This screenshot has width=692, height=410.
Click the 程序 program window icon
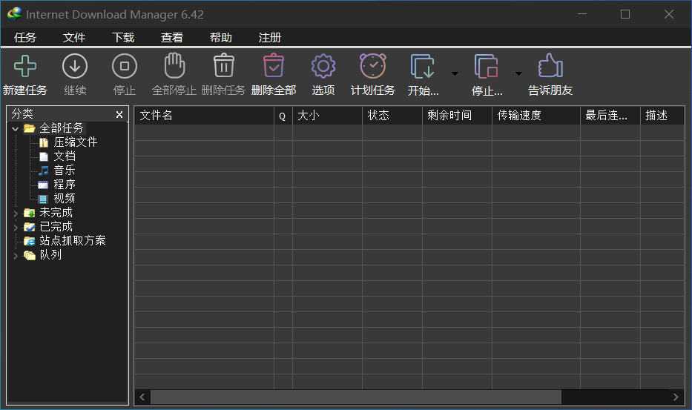click(x=43, y=185)
